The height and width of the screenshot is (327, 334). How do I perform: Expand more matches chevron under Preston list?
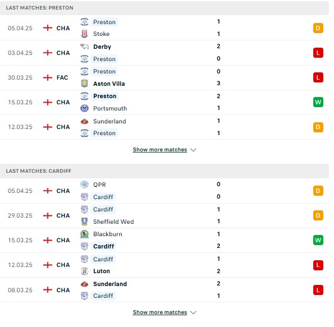[x=193, y=150]
